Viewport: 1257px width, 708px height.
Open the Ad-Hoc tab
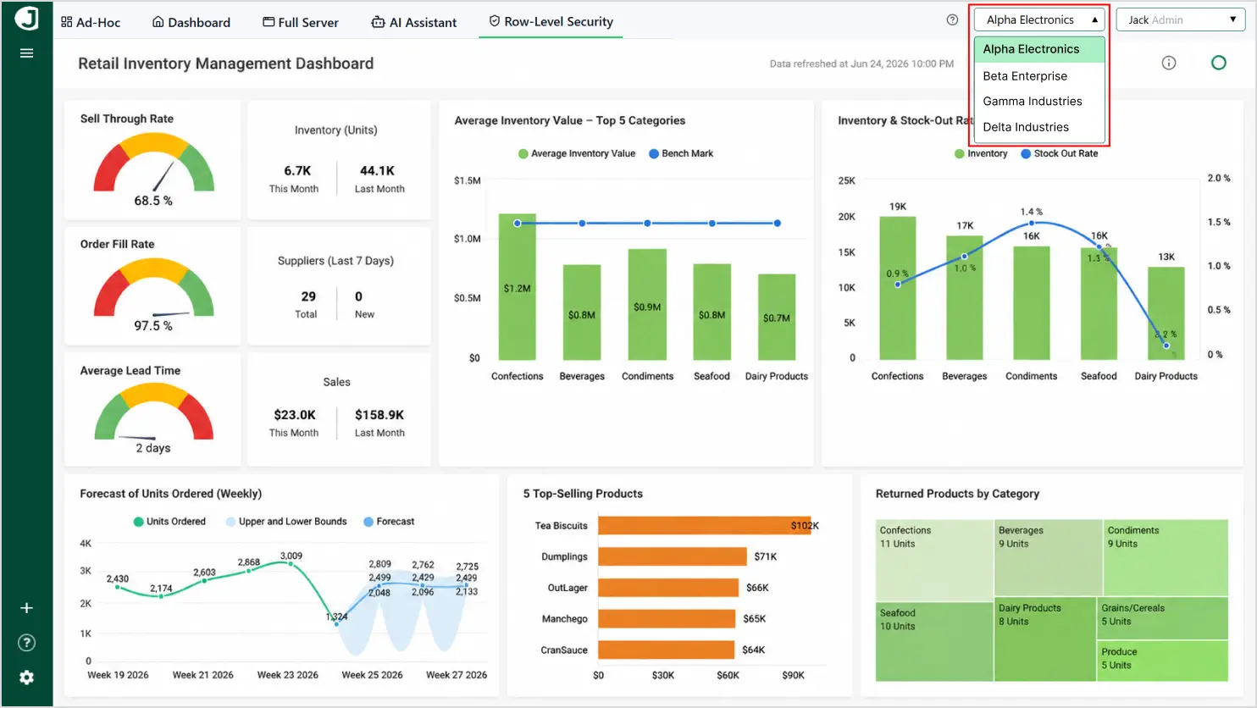91,22
